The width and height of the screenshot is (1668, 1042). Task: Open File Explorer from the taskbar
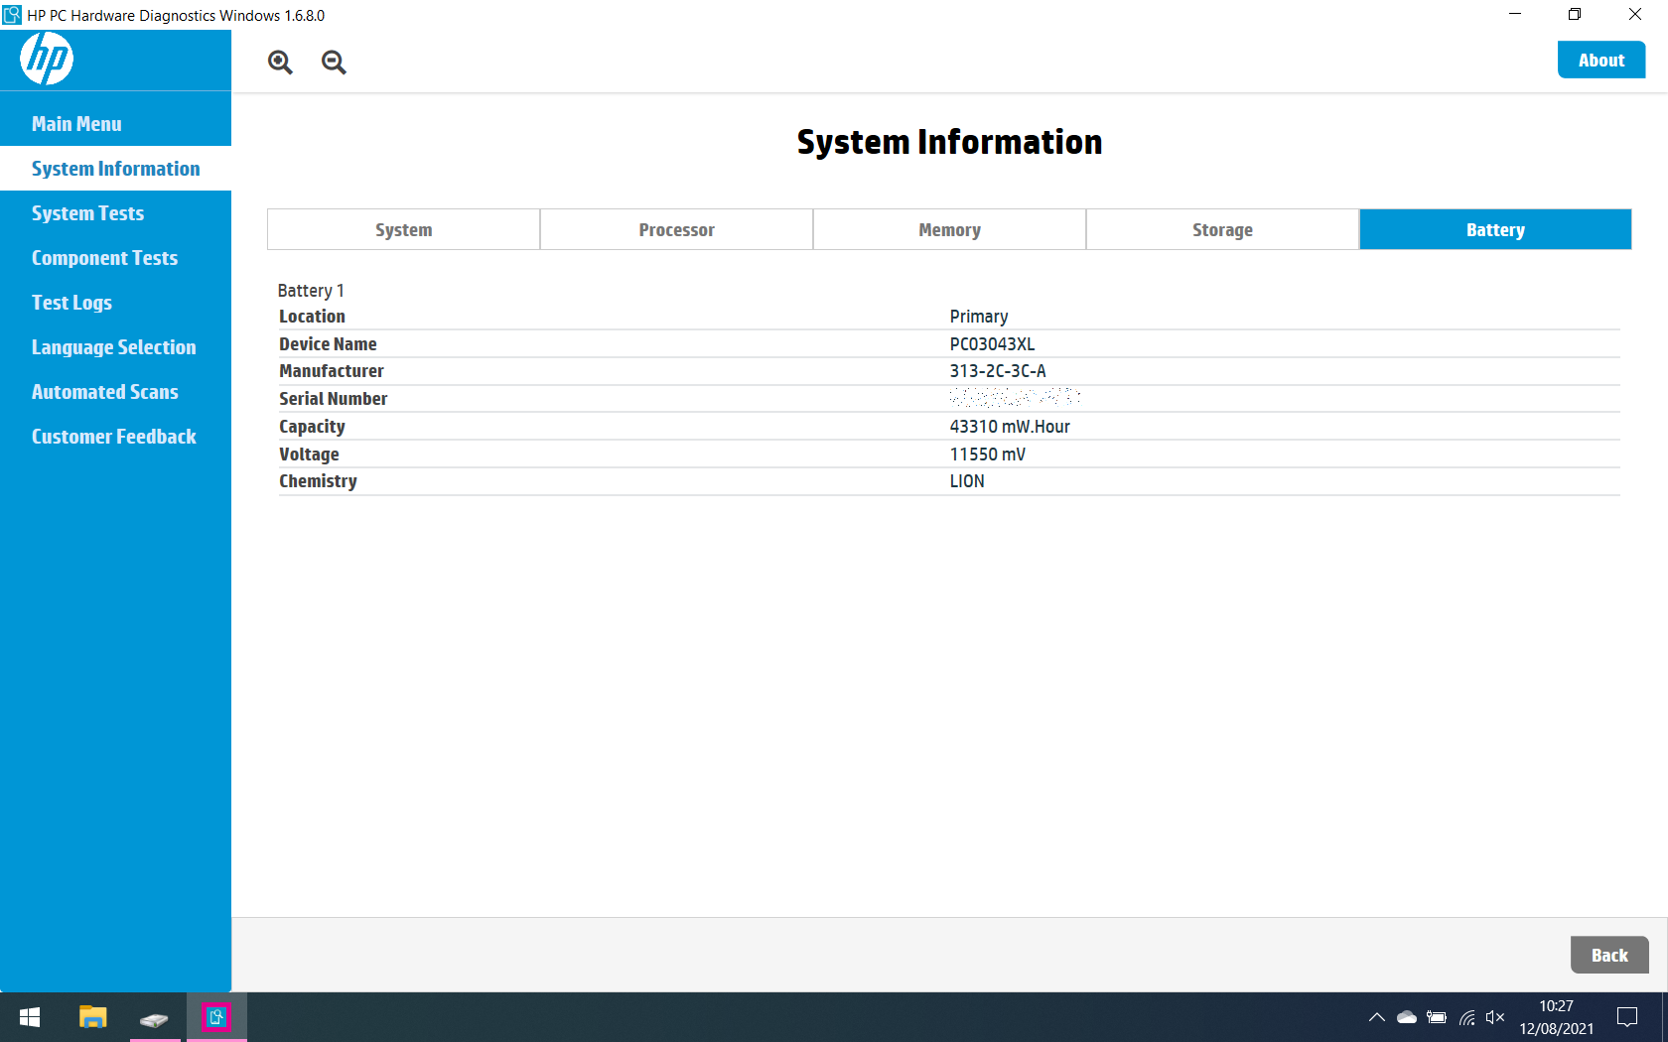pos(92,1017)
